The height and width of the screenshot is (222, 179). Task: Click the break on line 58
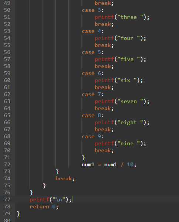tap(104, 66)
